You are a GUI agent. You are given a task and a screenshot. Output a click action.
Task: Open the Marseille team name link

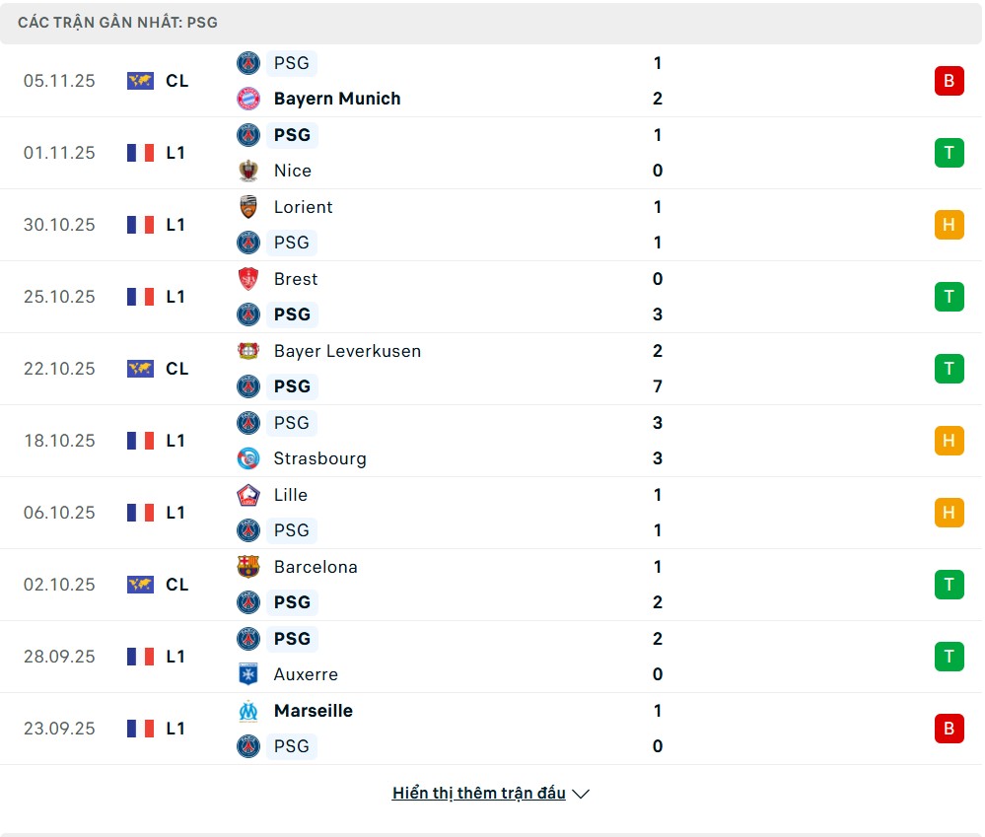click(313, 711)
